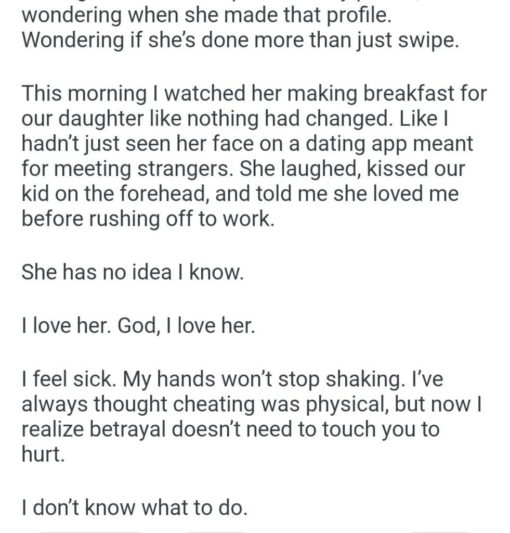
Task: Click the line "She has no idea I know."
Action: [x=132, y=273]
